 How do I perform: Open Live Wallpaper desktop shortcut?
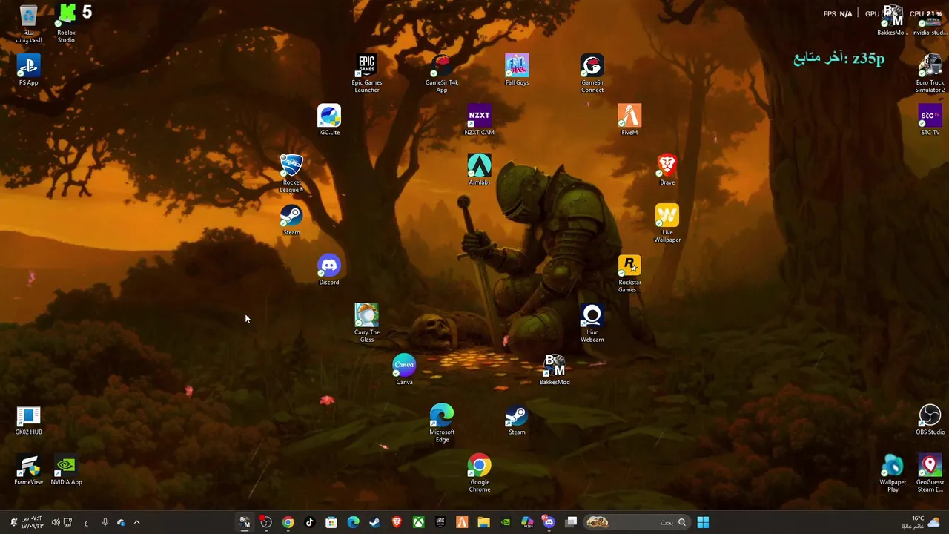coord(667,223)
